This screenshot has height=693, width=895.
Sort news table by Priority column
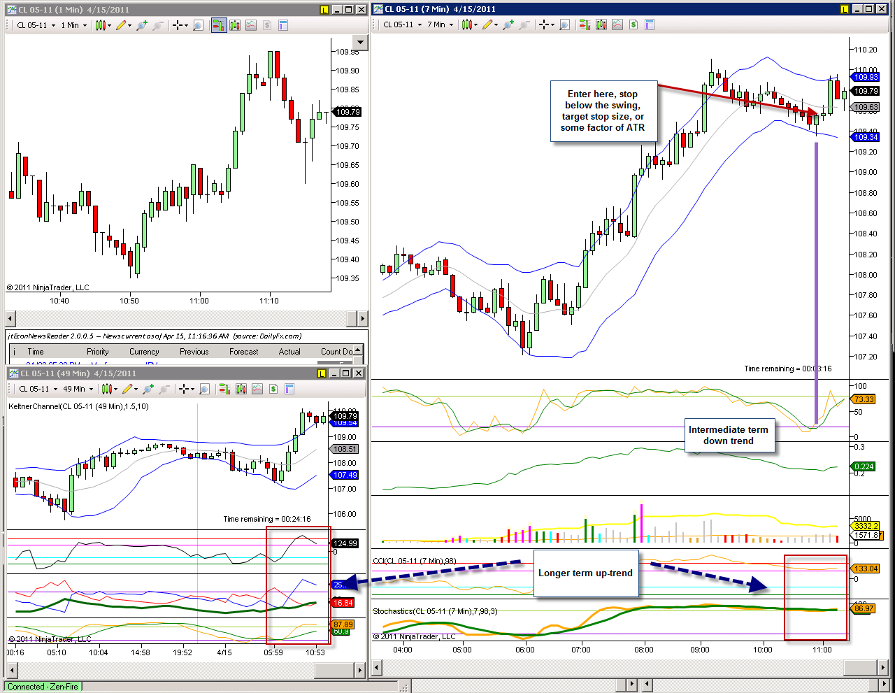click(98, 352)
